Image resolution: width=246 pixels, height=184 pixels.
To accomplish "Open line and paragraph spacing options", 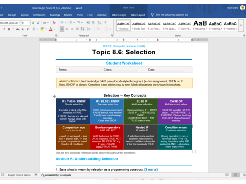I will pos(90,29).
